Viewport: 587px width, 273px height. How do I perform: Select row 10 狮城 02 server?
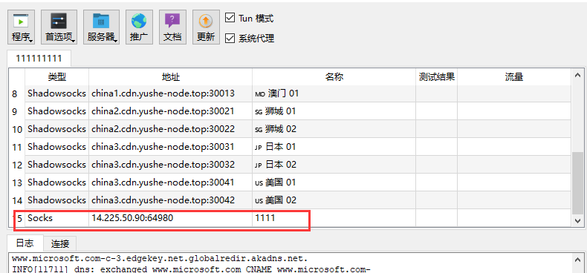point(290,129)
